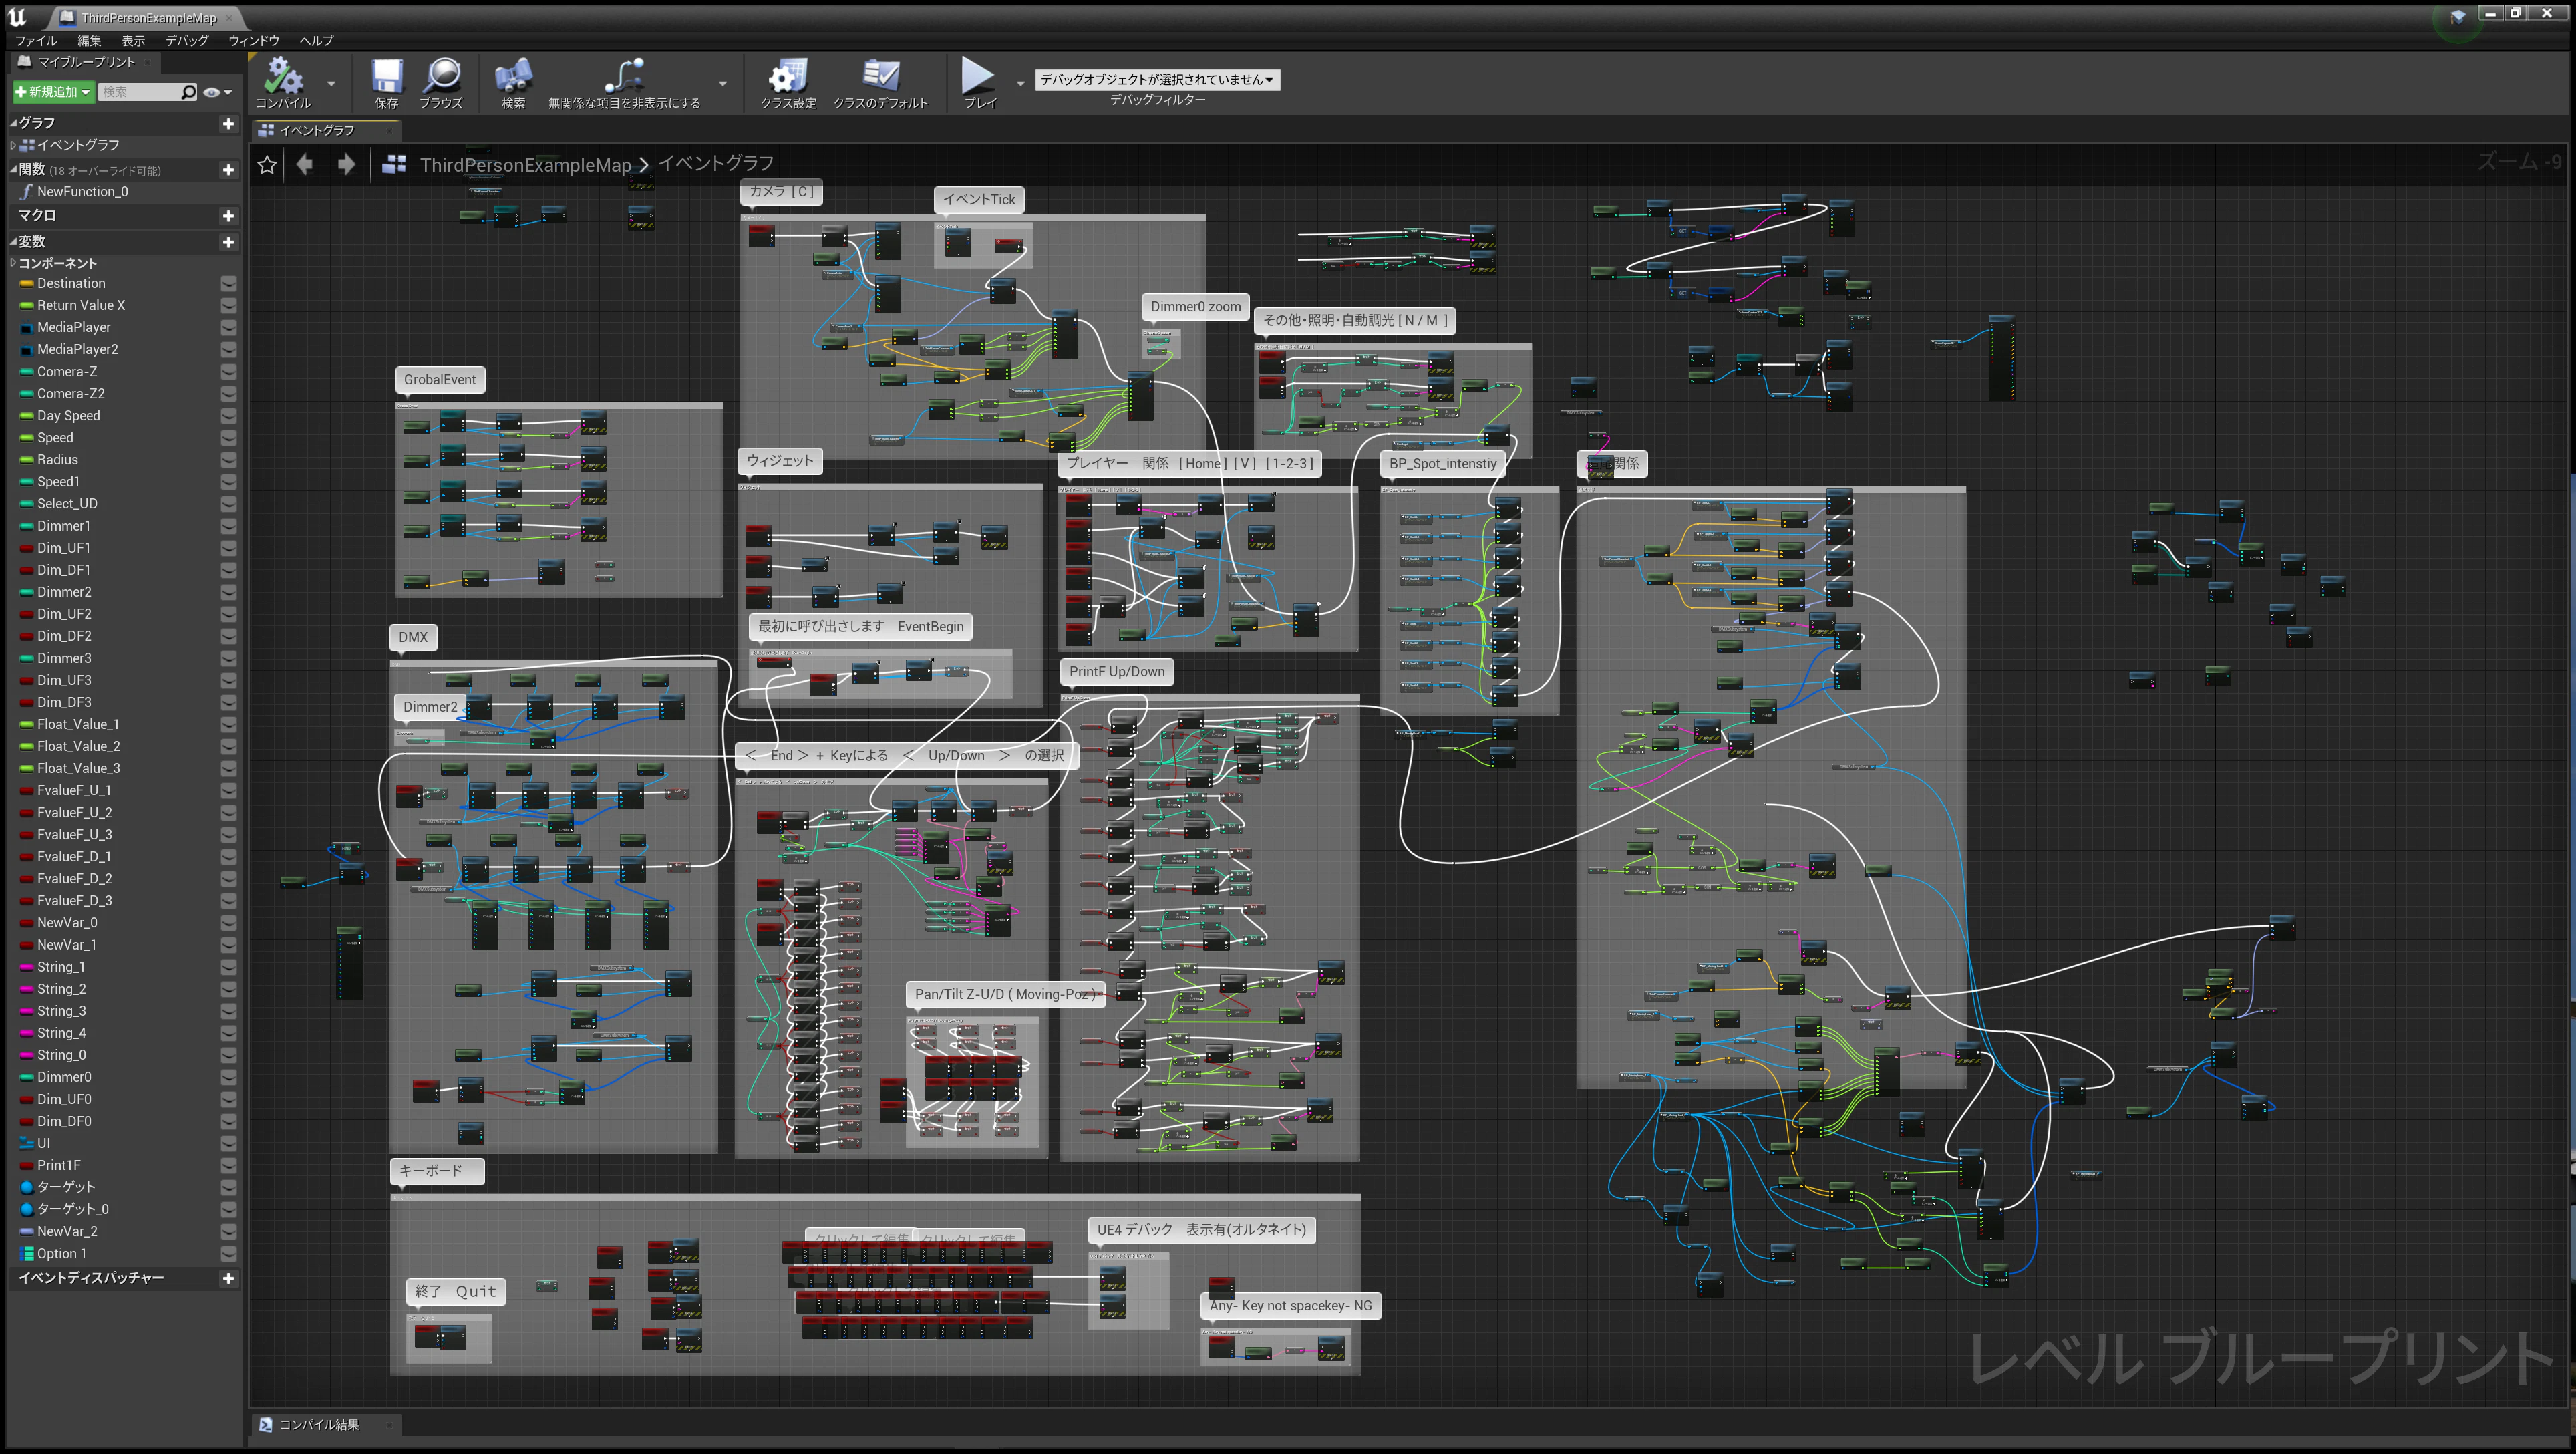Open the コンパイル結果 (Compiler Results) tab
The height and width of the screenshot is (1454, 2576).
[x=319, y=1424]
